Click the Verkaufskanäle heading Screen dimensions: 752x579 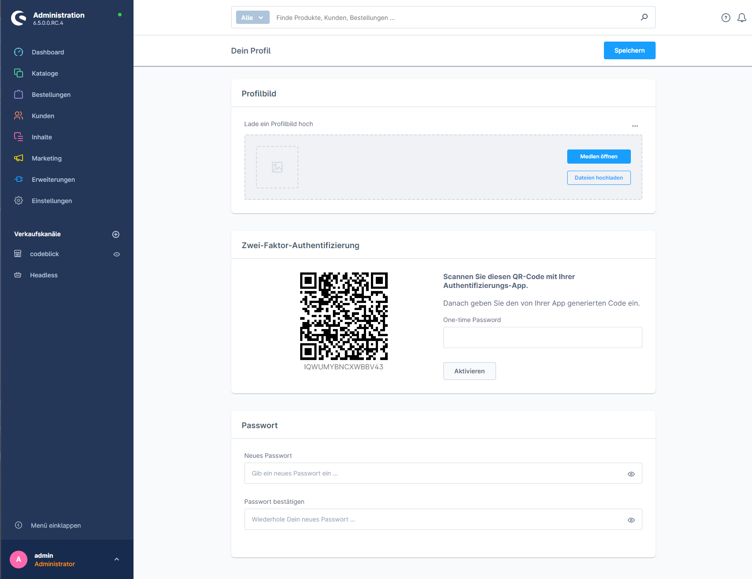(x=38, y=234)
